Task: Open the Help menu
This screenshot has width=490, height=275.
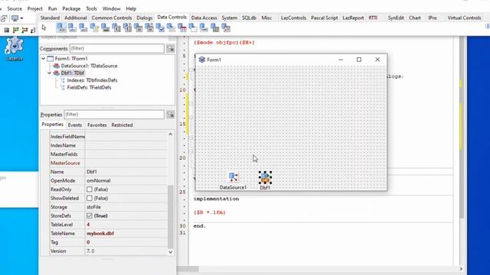Action: click(131, 8)
